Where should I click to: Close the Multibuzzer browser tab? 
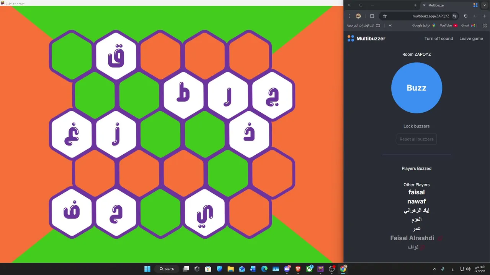pyautogui.click(x=424, y=5)
